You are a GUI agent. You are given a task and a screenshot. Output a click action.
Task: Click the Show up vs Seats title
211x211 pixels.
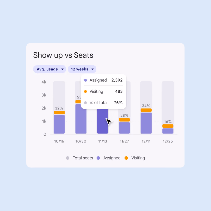(63, 55)
